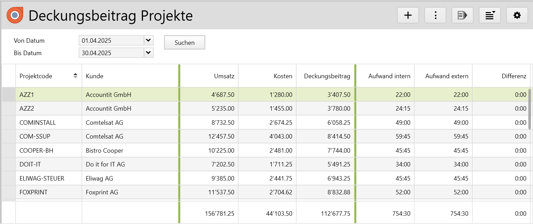This screenshot has width=533, height=224.
Task: Click the vertical scrollbar thumb of table
Action: coord(530,109)
